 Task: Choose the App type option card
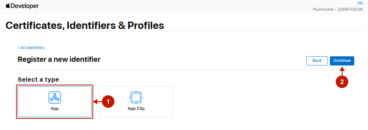(x=55, y=102)
